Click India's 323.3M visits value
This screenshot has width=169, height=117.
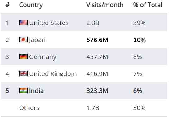point(97,91)
